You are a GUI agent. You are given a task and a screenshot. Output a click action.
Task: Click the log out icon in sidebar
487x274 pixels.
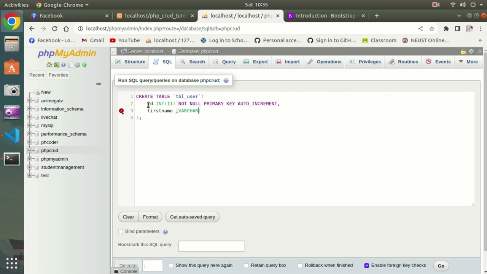point(56,65)
